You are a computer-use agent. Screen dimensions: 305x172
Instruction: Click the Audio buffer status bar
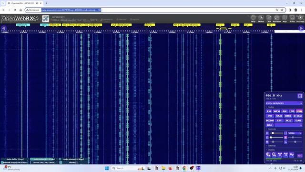[15, 159]
